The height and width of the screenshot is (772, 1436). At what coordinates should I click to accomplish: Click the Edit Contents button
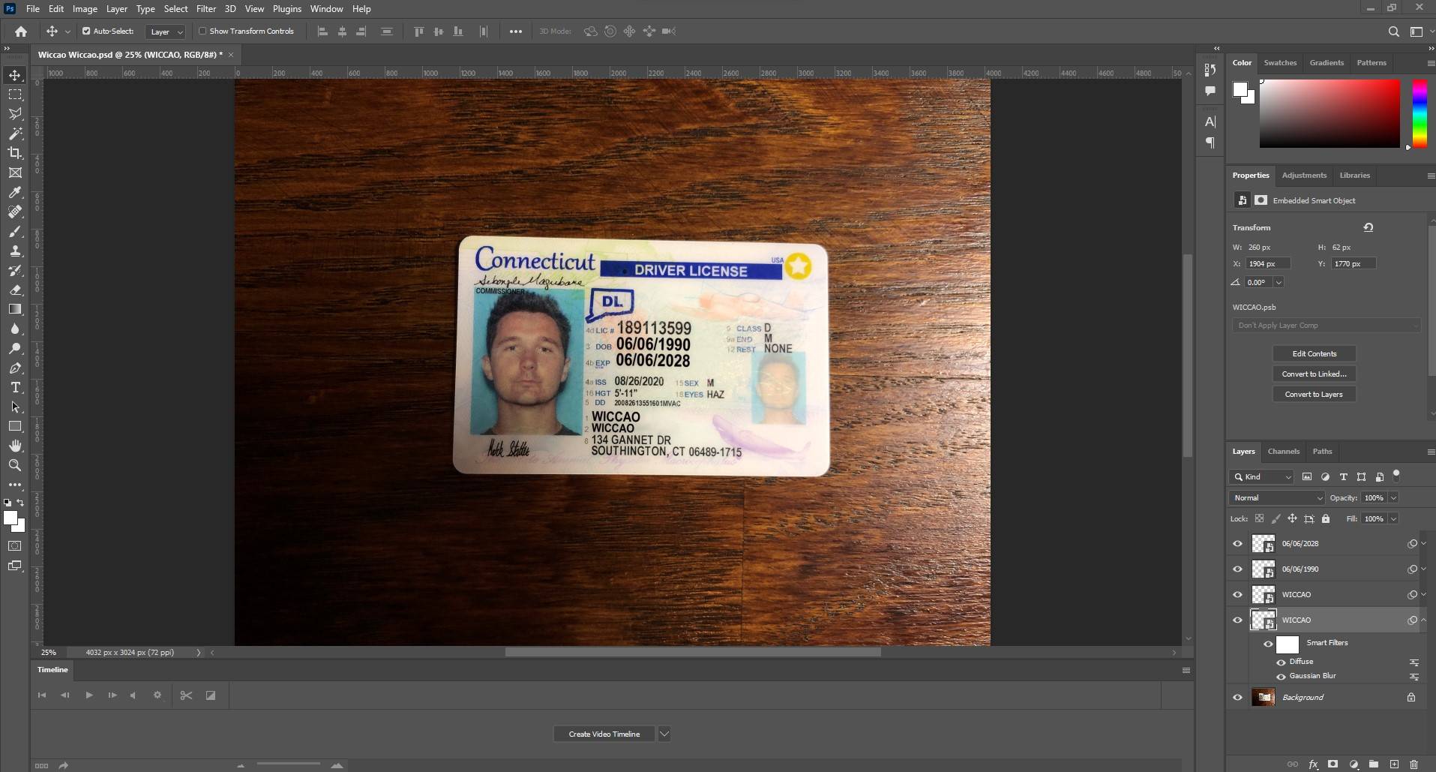point(1314,354)
